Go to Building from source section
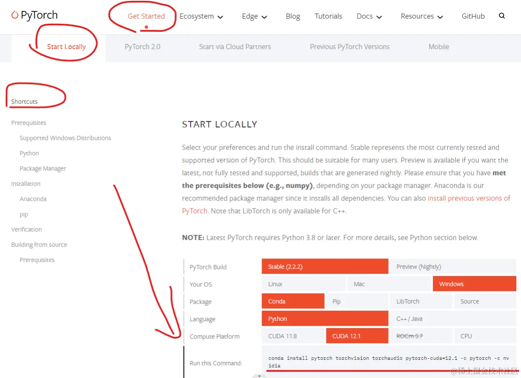The image size is (521, 378). pyautogui.click(x=39, y=244)
